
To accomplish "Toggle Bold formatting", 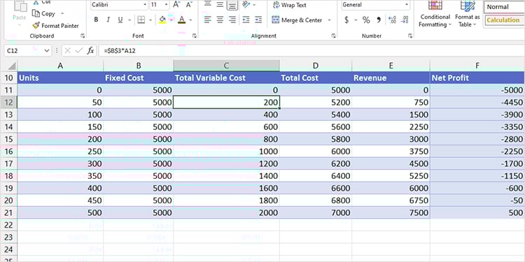I will pyautogui.click(x=96, y=20).
